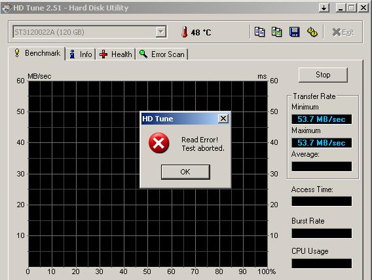Confirm the Read Error dialog with OK
Viewport: 372px width, 280px height.
point(185,172)
